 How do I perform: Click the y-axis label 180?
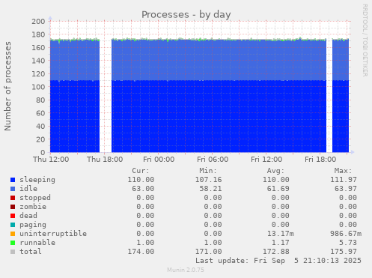tap(38, 34)
